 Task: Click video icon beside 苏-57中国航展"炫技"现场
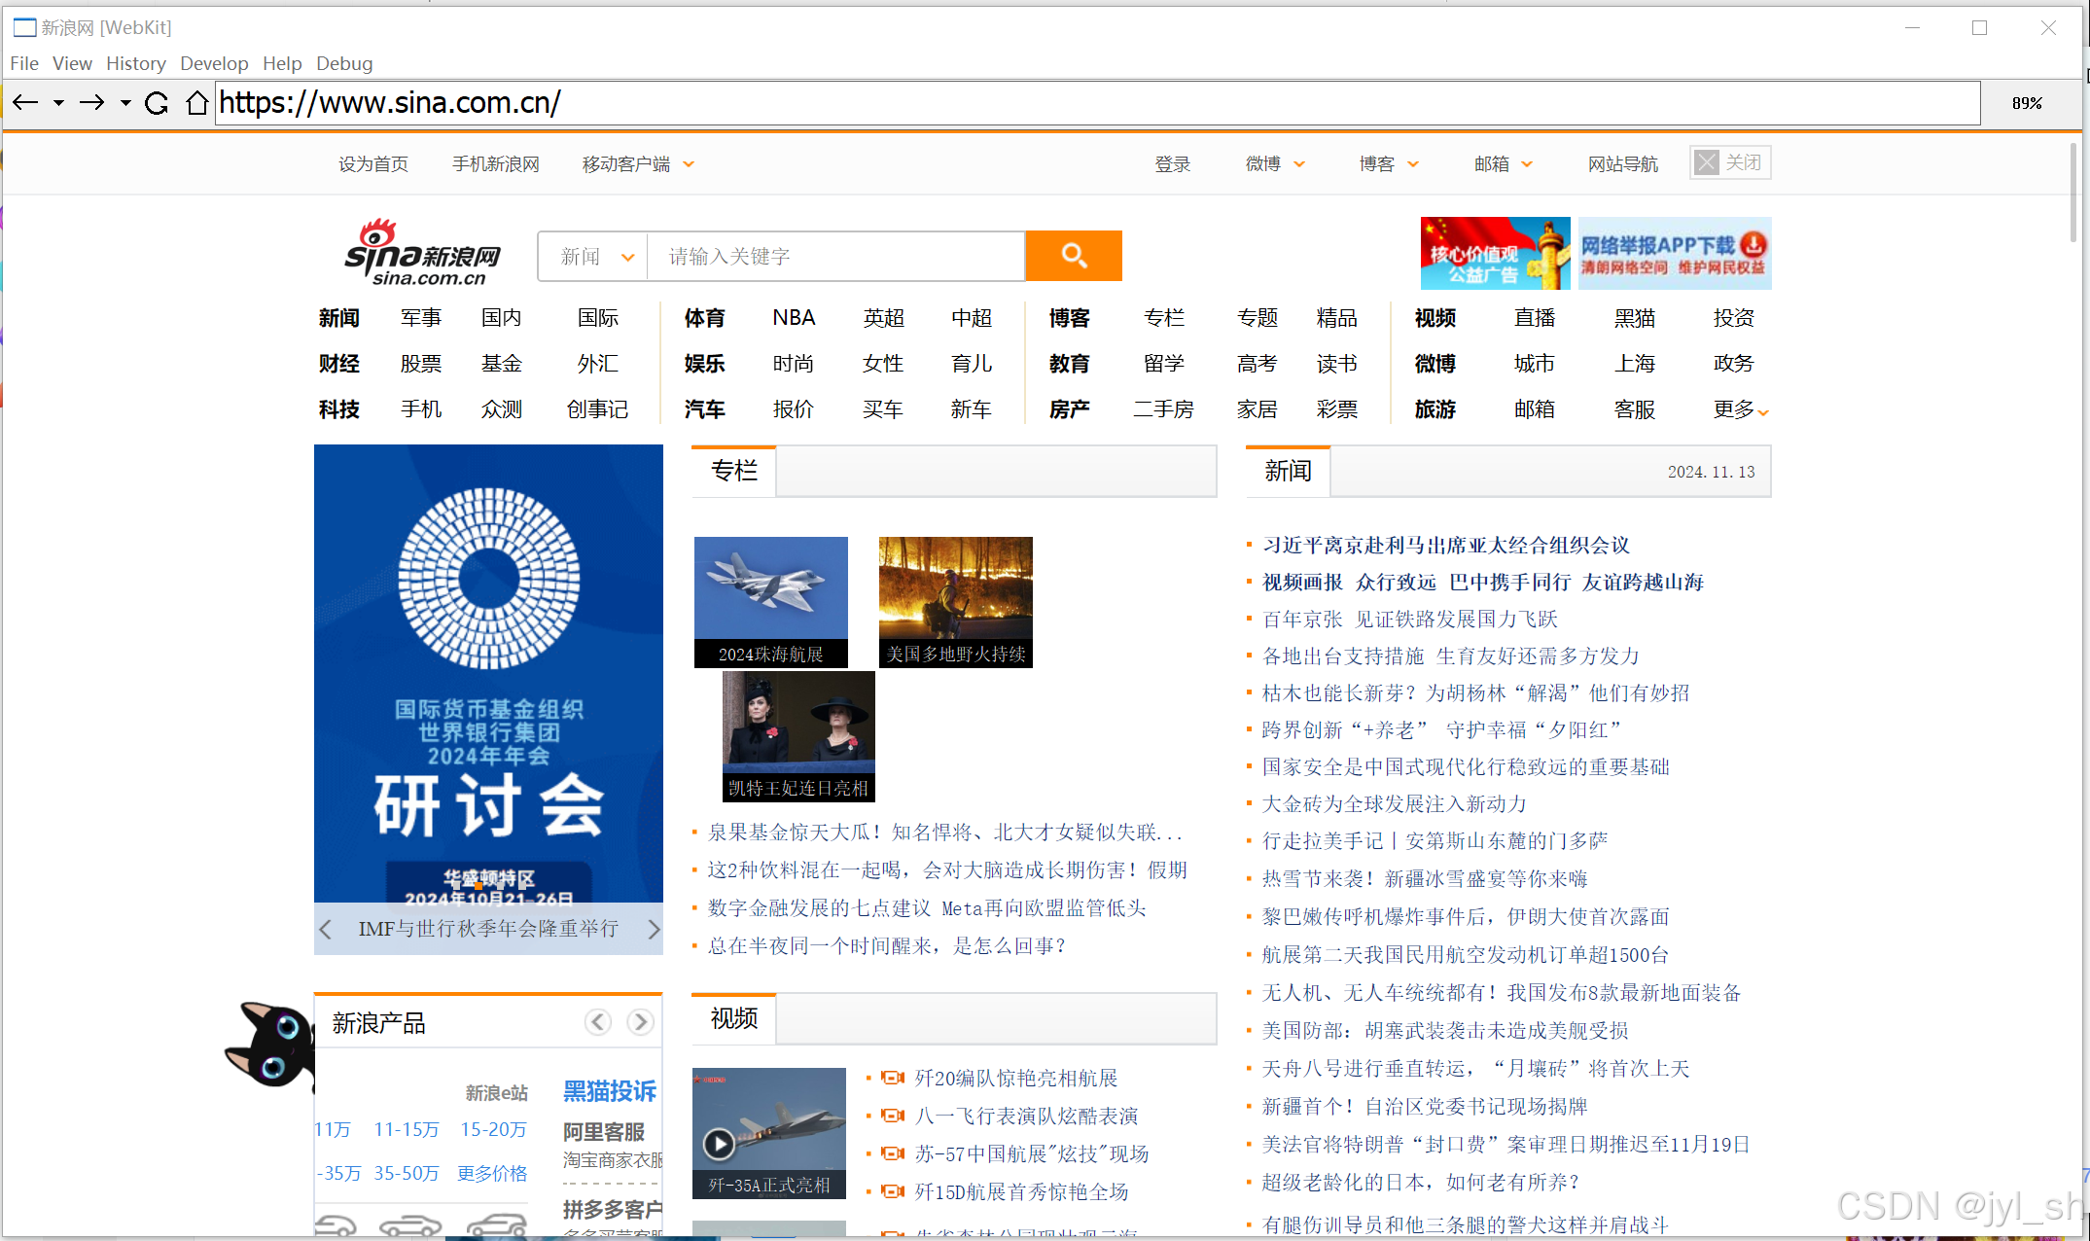[x=892, y=1153]
